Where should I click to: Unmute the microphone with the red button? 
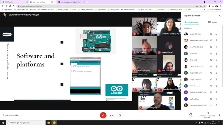pos(103,115)
